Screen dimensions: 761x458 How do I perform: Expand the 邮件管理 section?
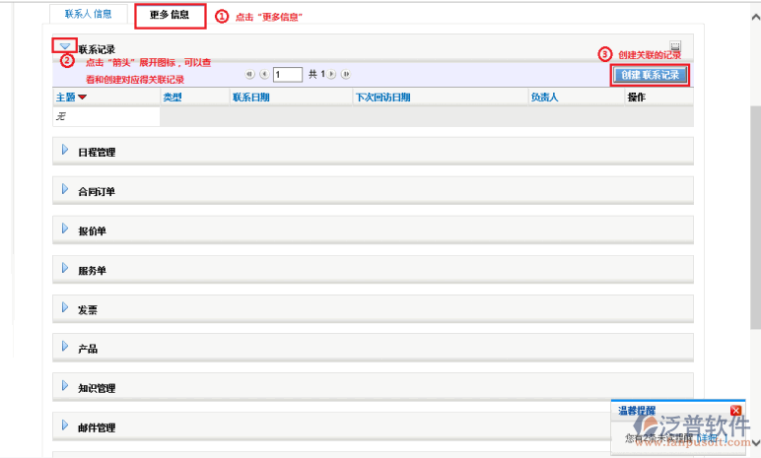[x=65, y=425]
